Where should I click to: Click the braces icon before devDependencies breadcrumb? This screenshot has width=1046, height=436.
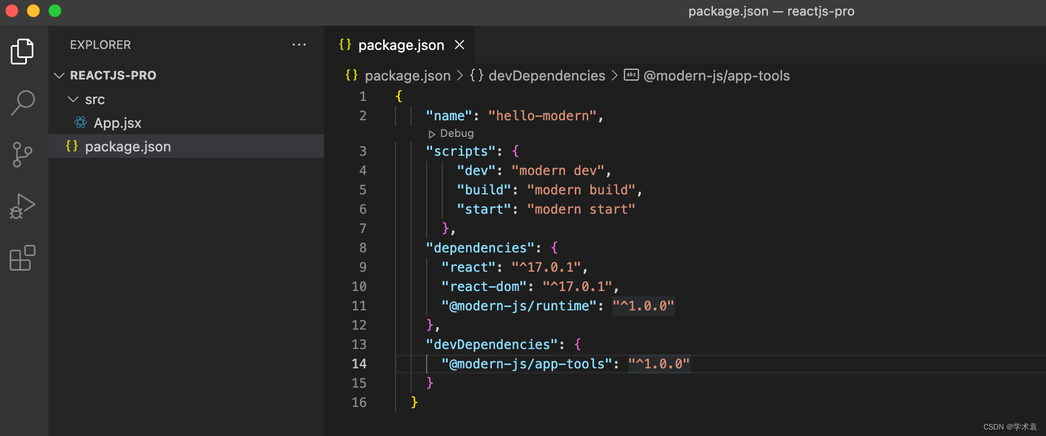(x=477, y=75)
